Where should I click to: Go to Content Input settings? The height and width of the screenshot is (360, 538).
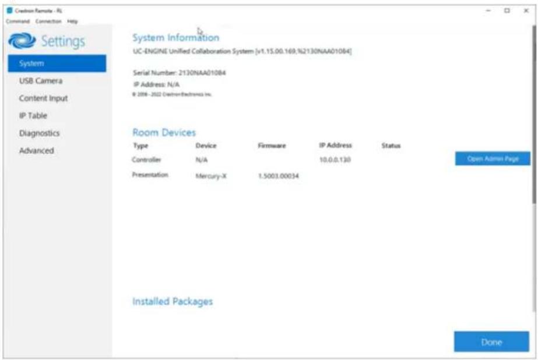click(x=43, y=98)
